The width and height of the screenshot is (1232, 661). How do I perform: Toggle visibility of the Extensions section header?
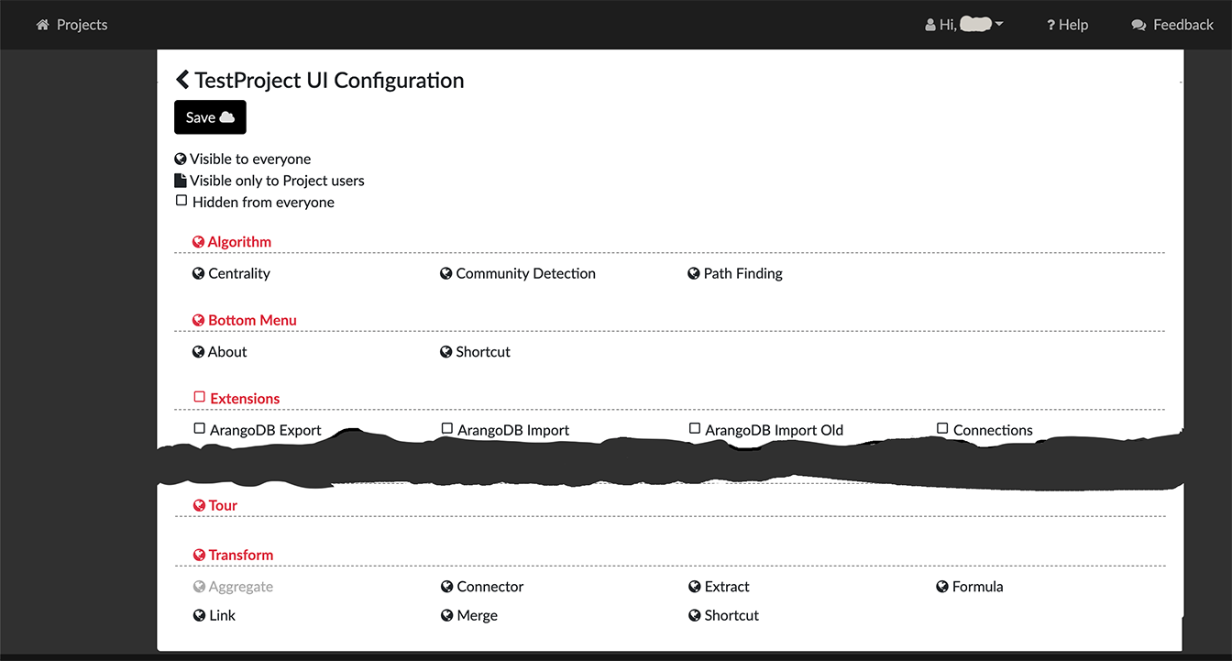(x=199, y=398)
